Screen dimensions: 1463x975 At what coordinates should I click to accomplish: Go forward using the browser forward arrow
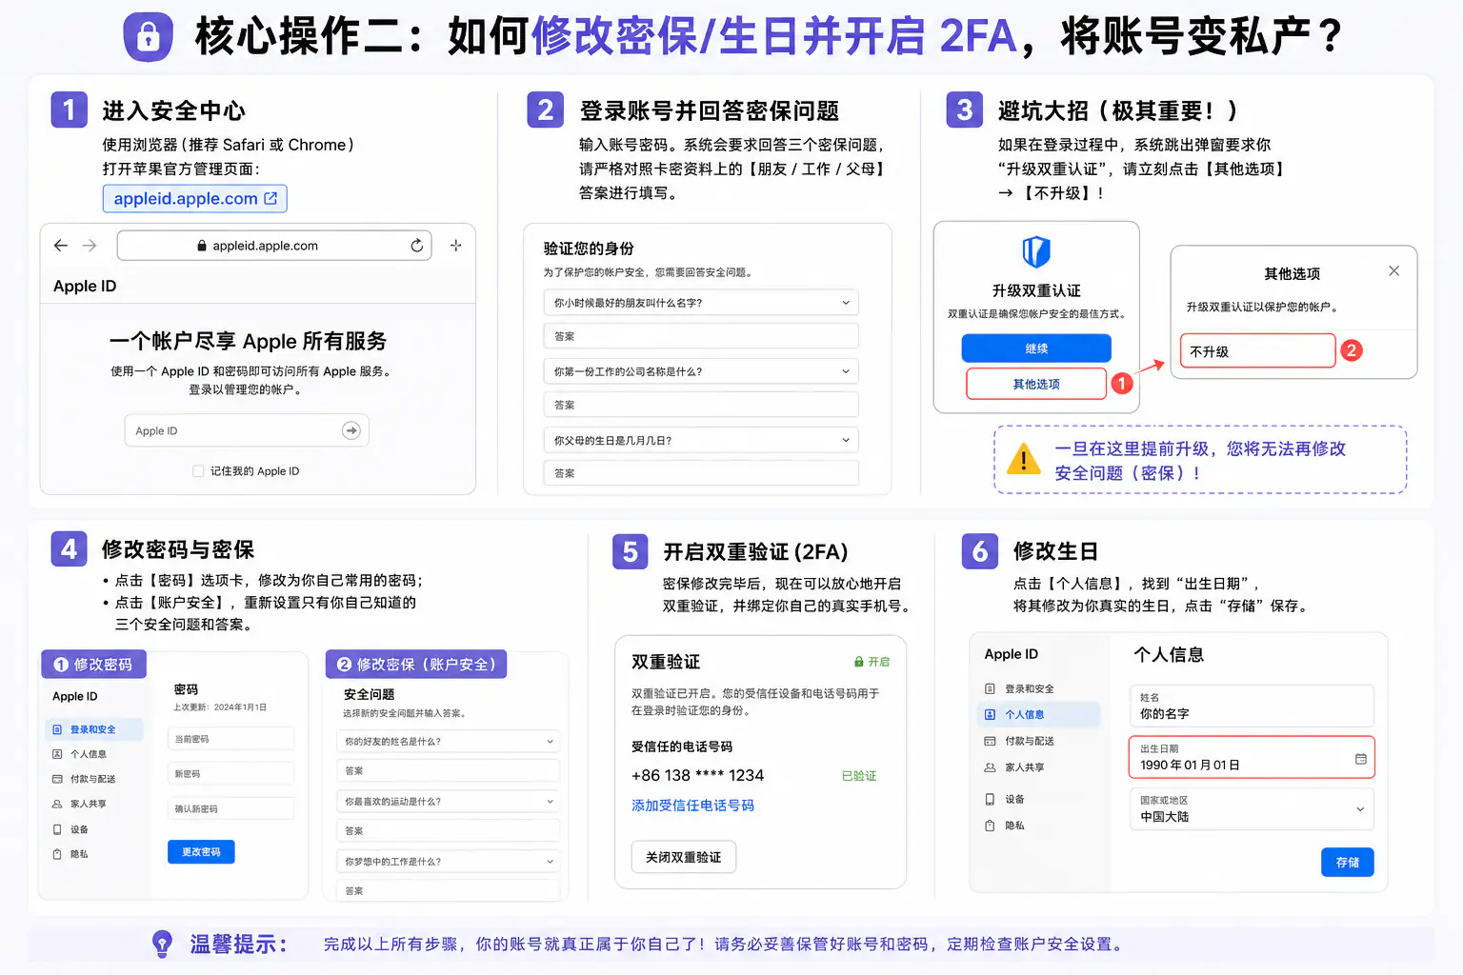pyautogui.click(x=90, y=246)
